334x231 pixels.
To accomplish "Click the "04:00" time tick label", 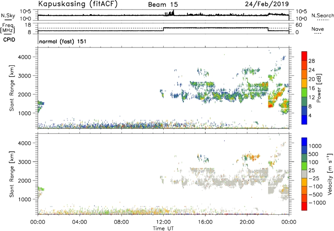I will pos(79,222).
